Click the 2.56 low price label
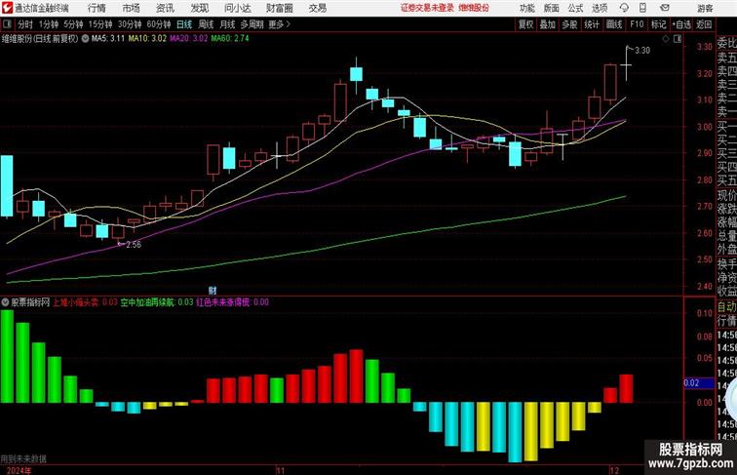This screenshot has width=737, height=475. point(134,245)
